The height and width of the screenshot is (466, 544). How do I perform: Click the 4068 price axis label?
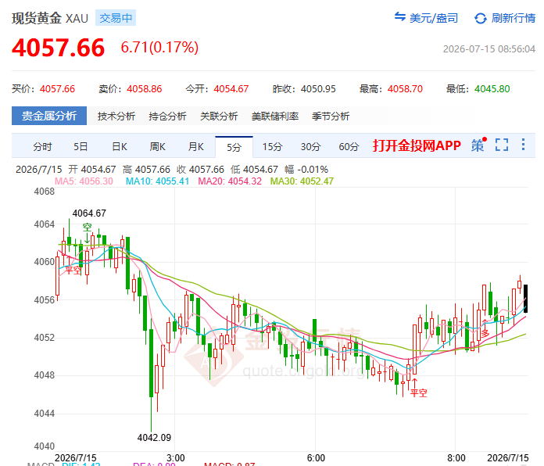click(x=45, y=192)
